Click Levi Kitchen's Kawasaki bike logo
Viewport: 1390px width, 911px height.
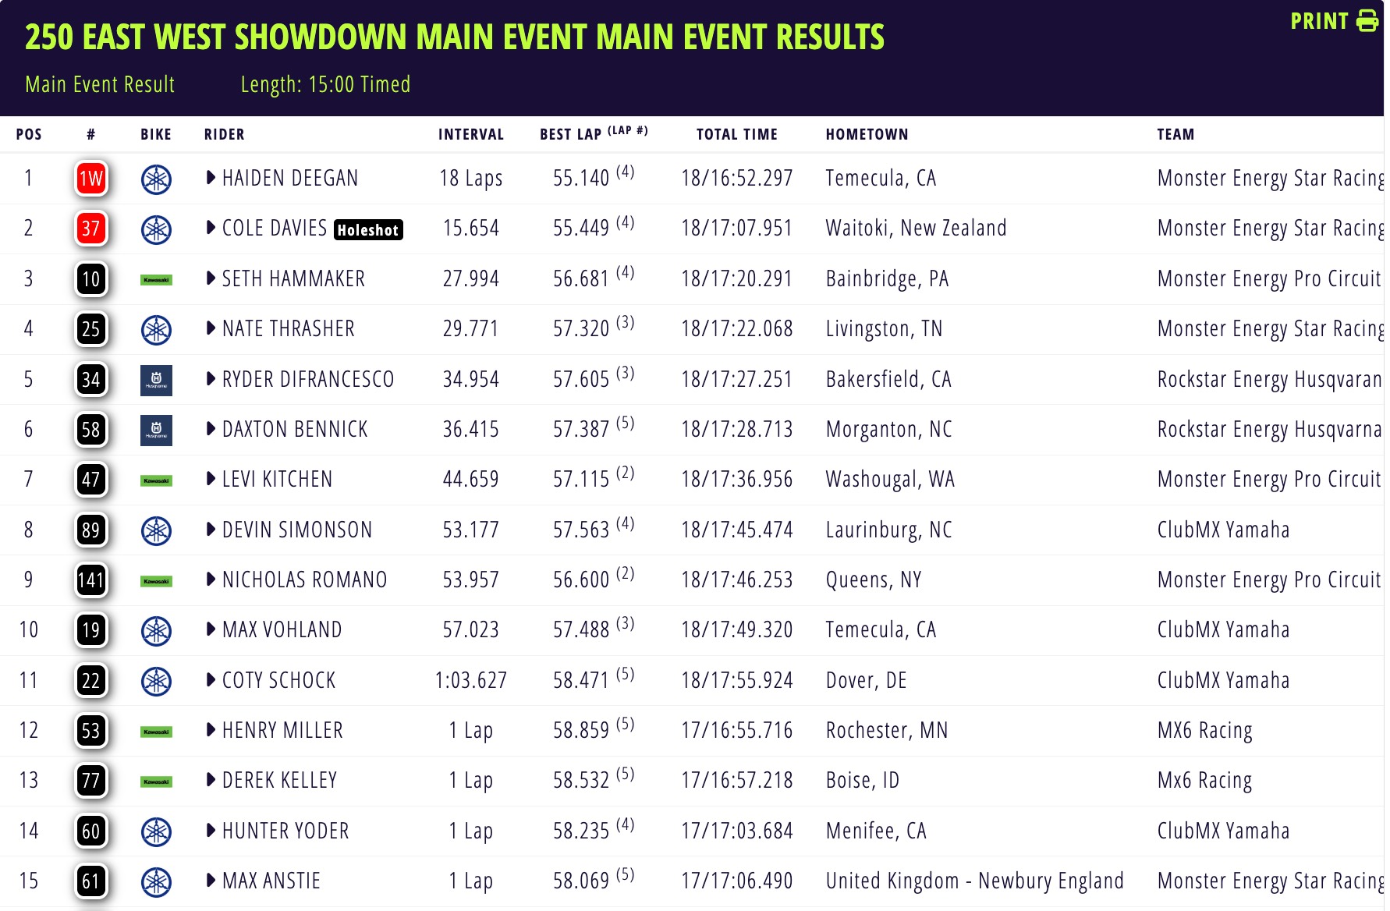click(156, 480)
